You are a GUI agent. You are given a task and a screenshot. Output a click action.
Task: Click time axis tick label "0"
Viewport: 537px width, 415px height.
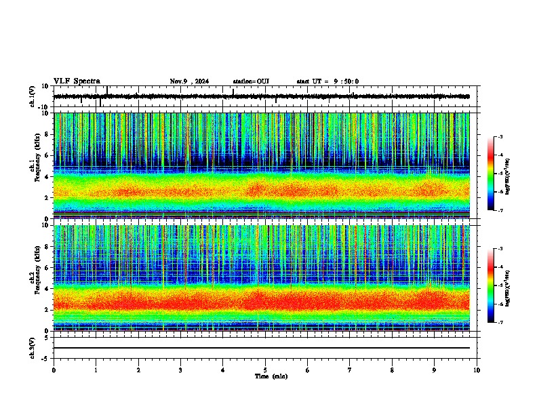click(54, 370)
